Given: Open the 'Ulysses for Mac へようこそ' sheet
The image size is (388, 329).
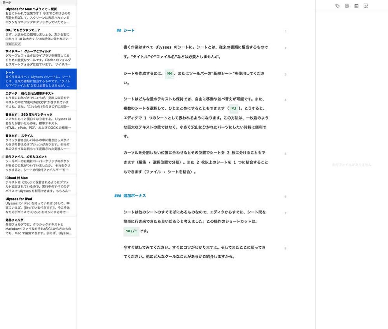Looking at the screenshot, I should click(38, 15).
